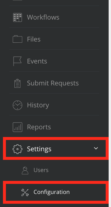Click the Submit Requests clipboard icon
The image size is (111, 207).
tap(17, 83)
